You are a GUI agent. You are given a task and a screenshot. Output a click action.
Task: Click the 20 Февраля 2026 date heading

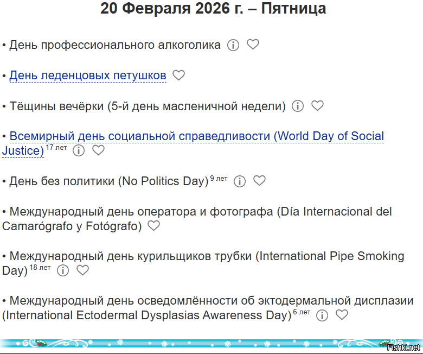click(213, 9)
